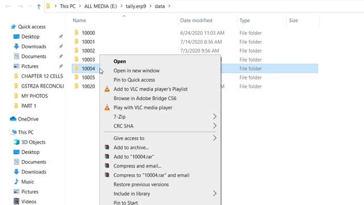Open 3D Objects under This PC
Image resolution: width=364 pixels, height=205 pixels.
coord(33,142)
